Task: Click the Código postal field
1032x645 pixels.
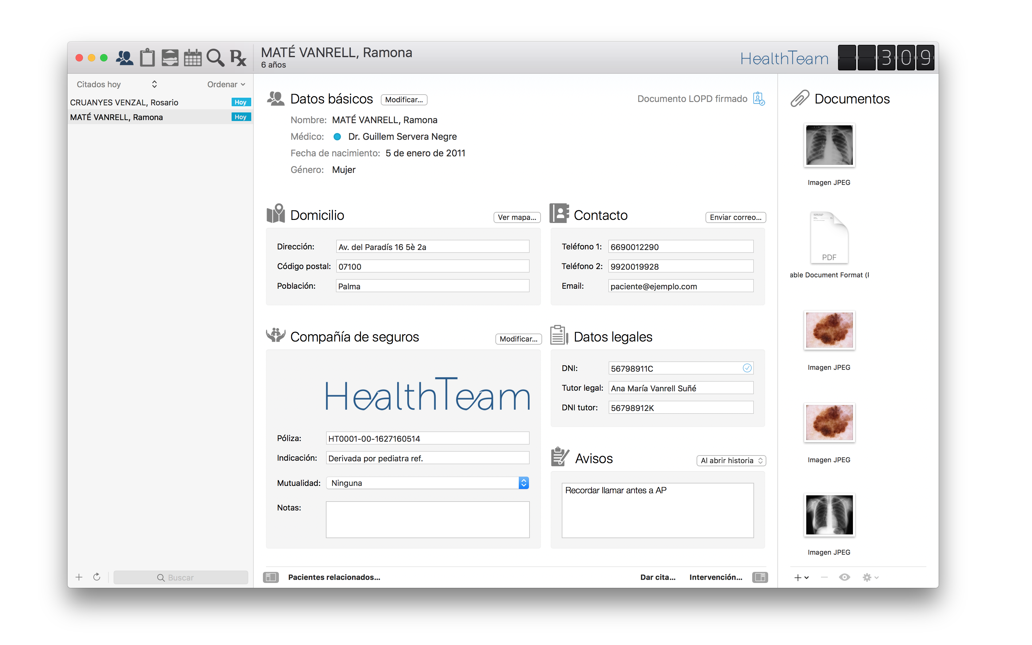Action: click(x=432, y=266)
